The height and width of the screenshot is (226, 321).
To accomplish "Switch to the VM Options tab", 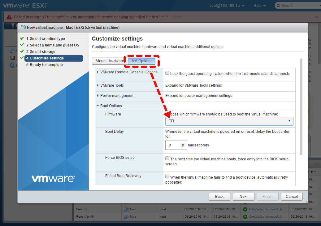I will click(x=141, y=61).
